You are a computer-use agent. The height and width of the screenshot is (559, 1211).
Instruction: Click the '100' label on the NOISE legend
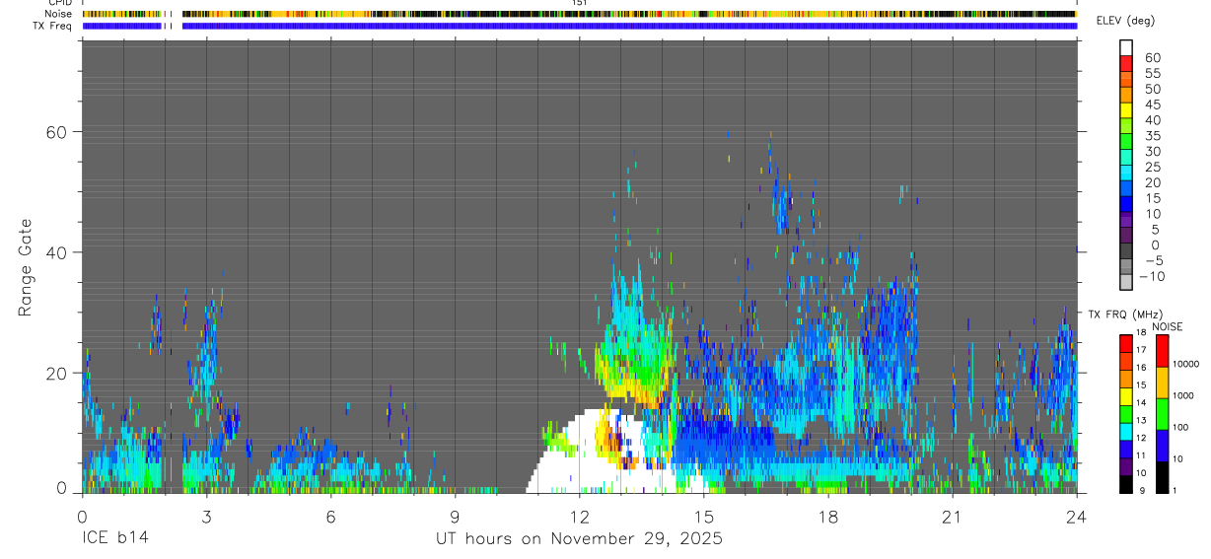[x=1181, y=427]
